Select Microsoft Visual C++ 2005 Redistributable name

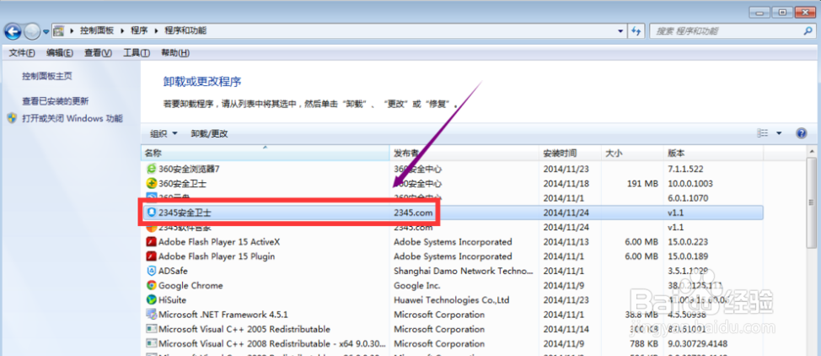point(244,329)
